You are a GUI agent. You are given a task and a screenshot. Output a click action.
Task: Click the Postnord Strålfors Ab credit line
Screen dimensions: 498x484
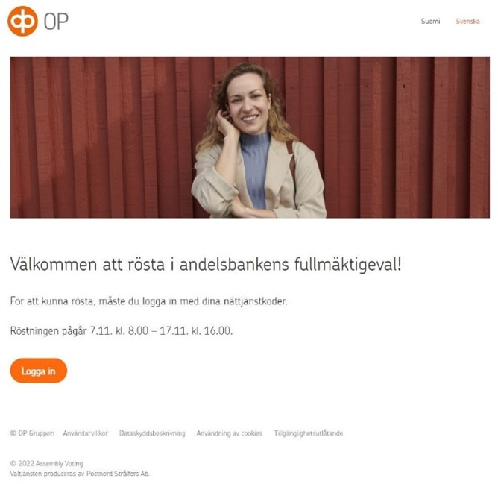point(80,474)
